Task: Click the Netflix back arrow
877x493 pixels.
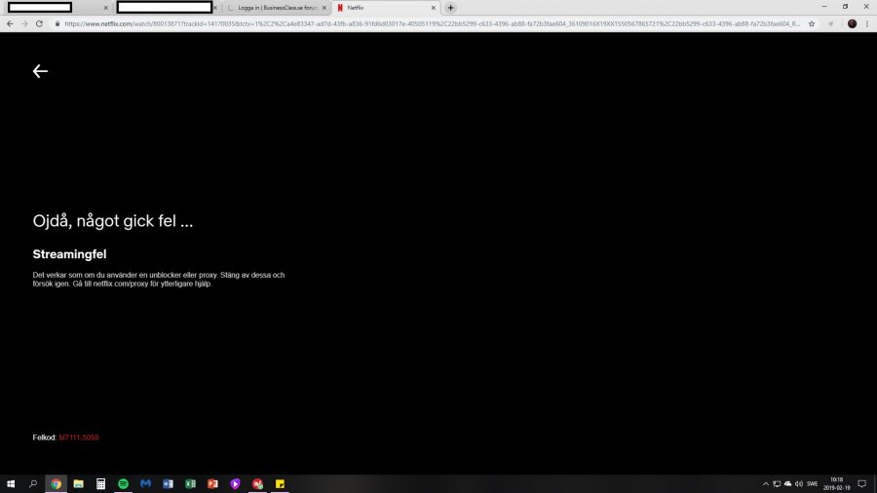Action: coord(40,71)
